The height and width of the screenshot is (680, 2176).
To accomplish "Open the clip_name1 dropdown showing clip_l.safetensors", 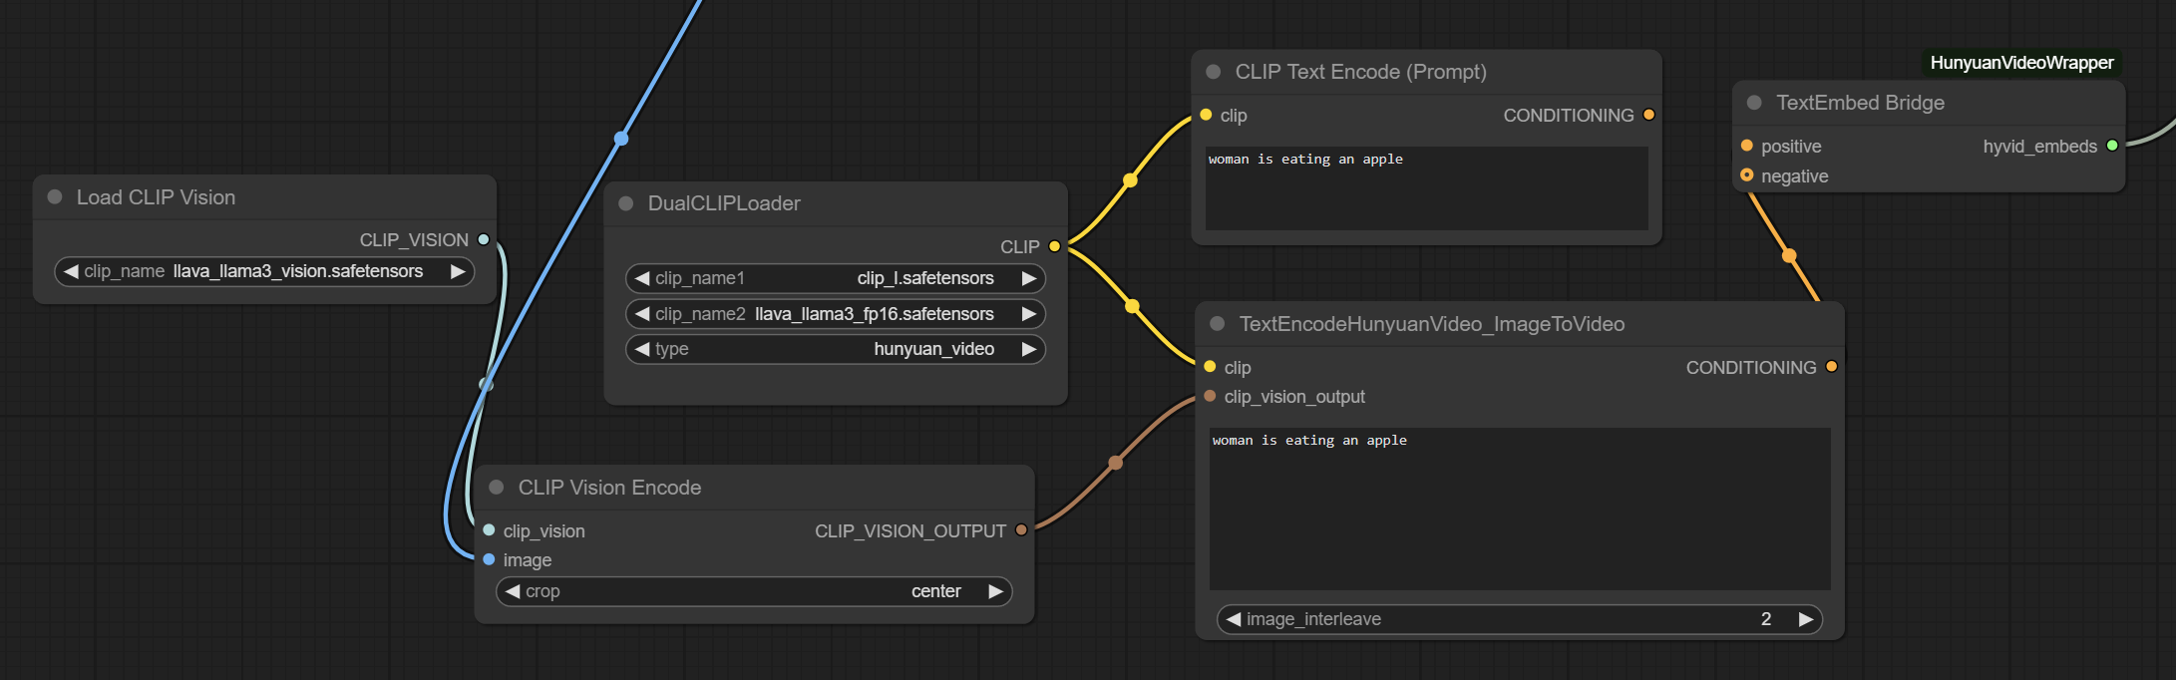I will tap(835, 278).
